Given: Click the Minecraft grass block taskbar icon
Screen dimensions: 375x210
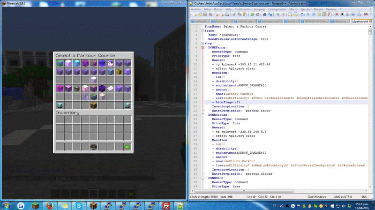Looking at the screenshot, I should coord(35,205).
